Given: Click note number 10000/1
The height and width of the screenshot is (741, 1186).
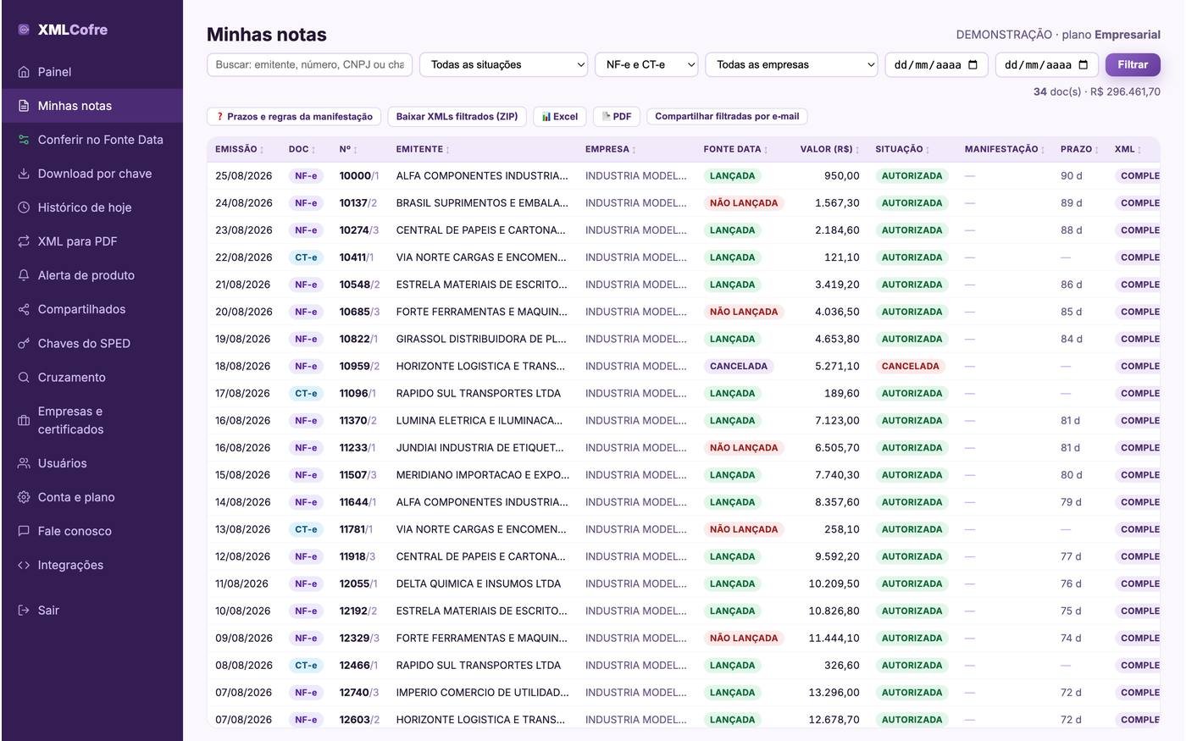Looking at the screenshot, I should pyautogui.click(x=359, y=176).
